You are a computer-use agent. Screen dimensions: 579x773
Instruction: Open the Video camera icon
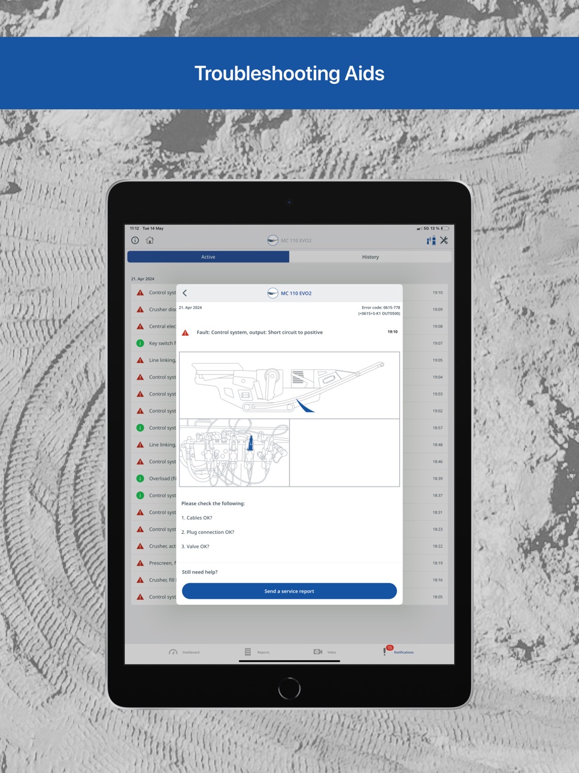point(318,652)
